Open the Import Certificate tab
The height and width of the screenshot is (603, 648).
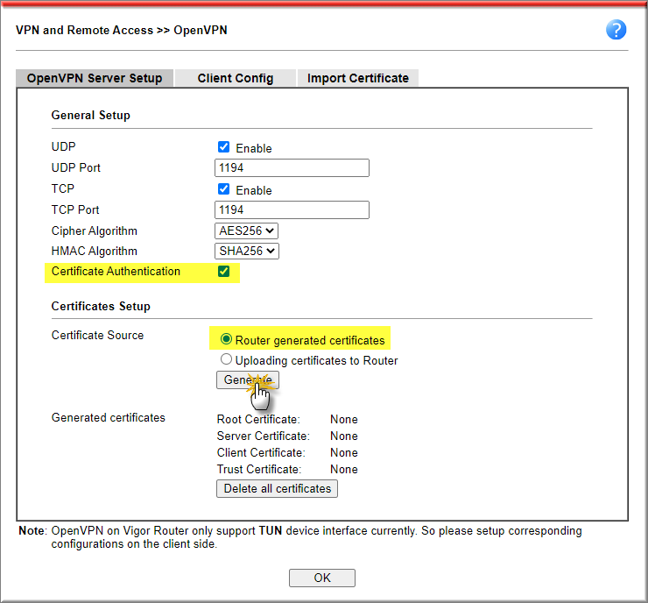(358, 78)
